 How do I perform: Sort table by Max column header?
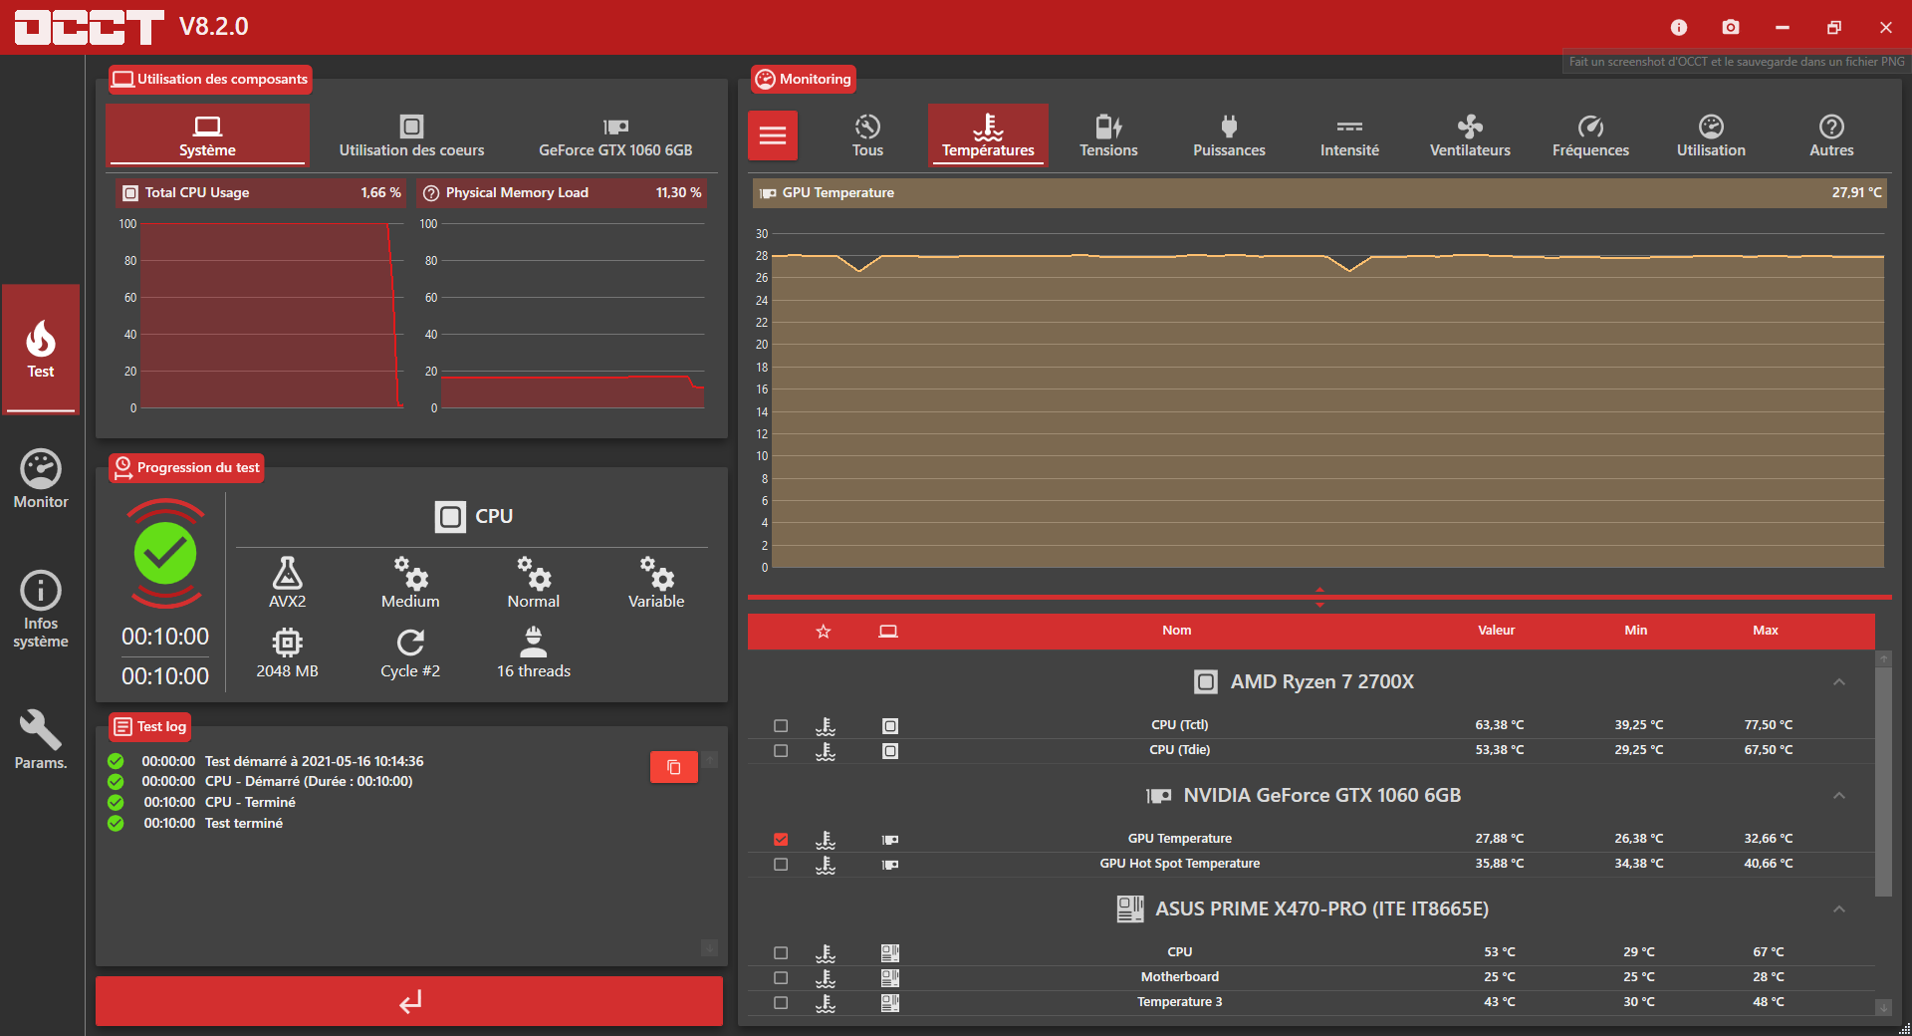pyautogui.click(x=1766, y=631)
